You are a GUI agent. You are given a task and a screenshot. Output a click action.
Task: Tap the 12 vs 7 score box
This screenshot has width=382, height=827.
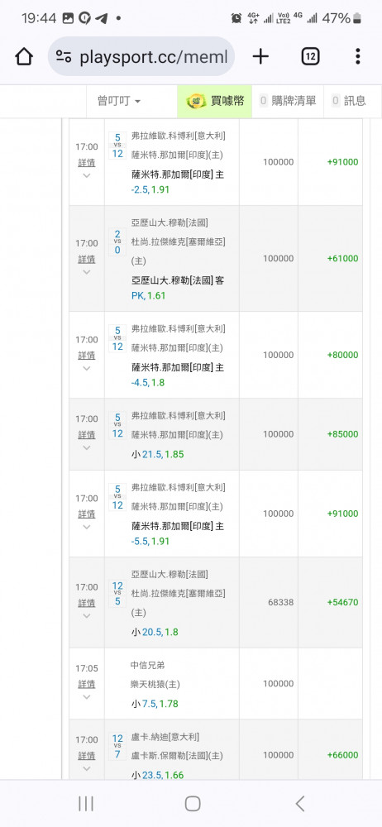[117, 746]
